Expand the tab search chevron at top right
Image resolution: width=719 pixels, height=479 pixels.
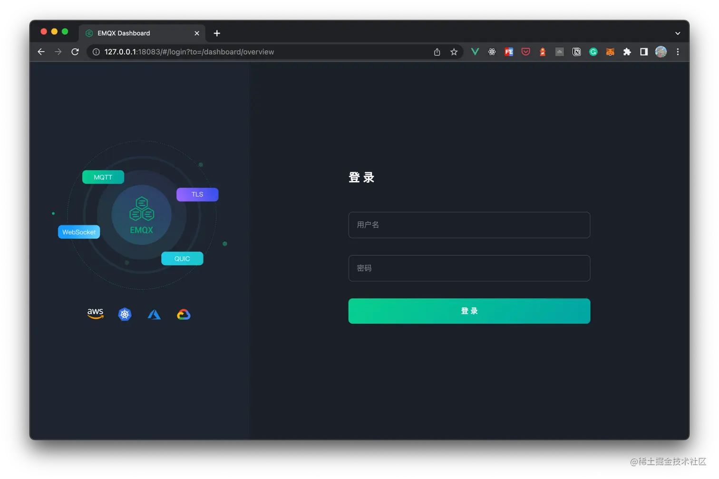[677, 33]
